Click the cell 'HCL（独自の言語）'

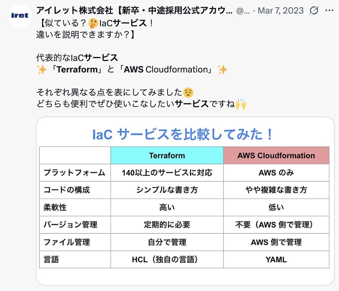tap(167, 259)
